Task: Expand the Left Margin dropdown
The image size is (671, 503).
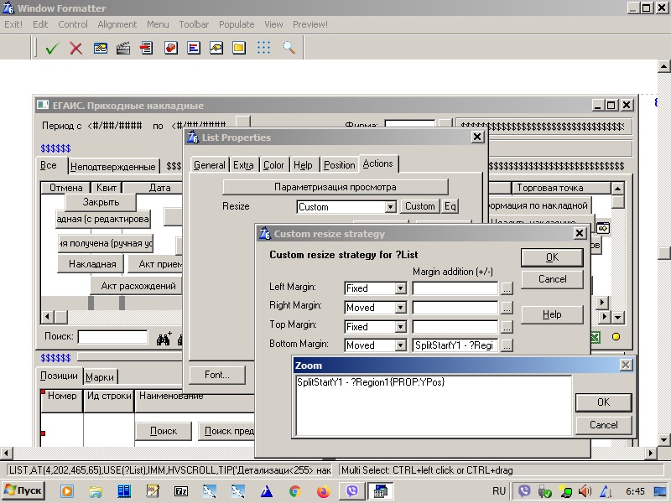Action: coord(400,288)
